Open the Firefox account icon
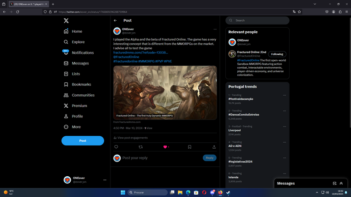The width and height of the screenshot is (351, 197). tap(333, 12)
